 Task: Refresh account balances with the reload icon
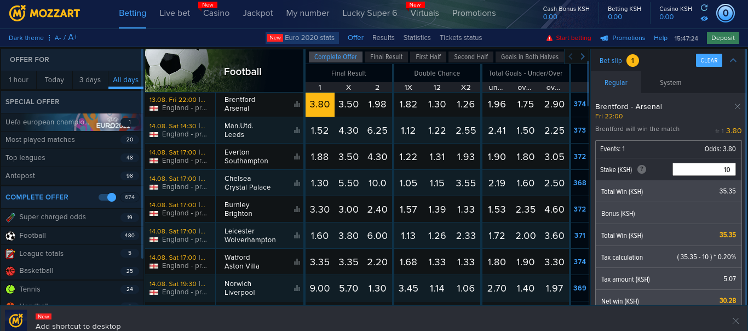tap(704, 8)
